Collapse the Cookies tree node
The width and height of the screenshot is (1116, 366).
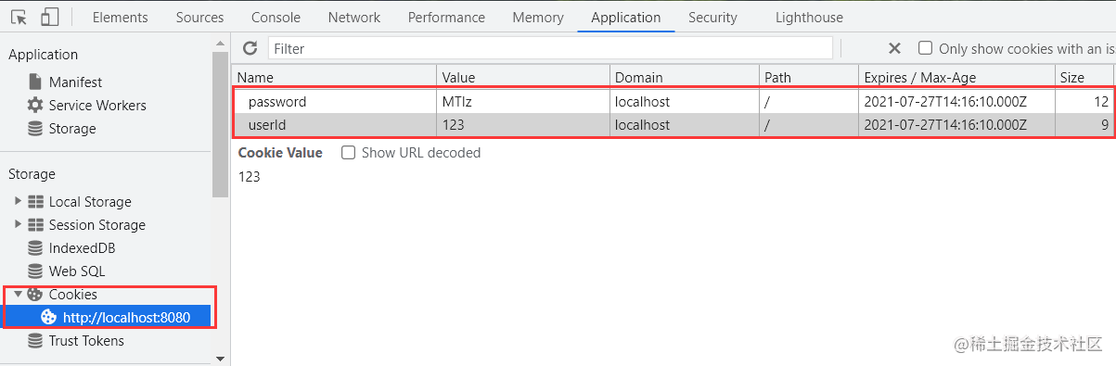(x=18, y=294)
